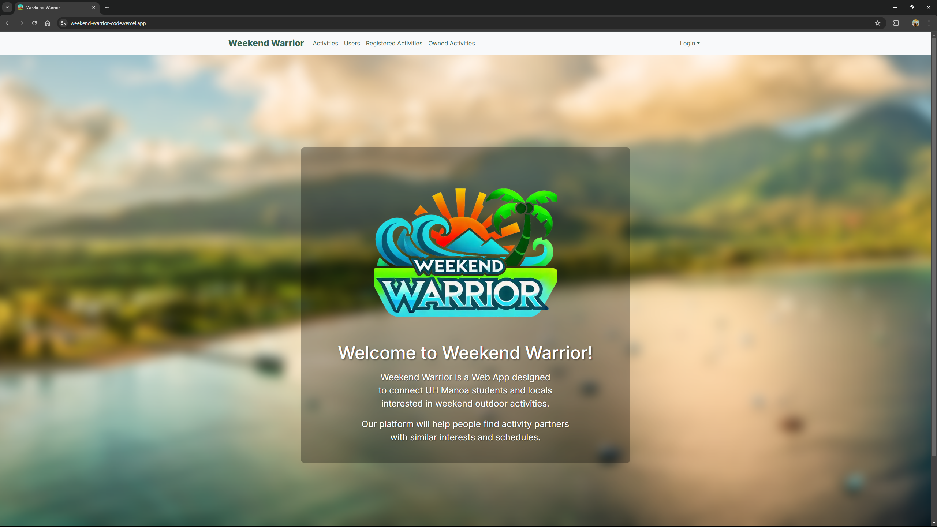
Task: Open the browser home page
Action: point(48,23)
